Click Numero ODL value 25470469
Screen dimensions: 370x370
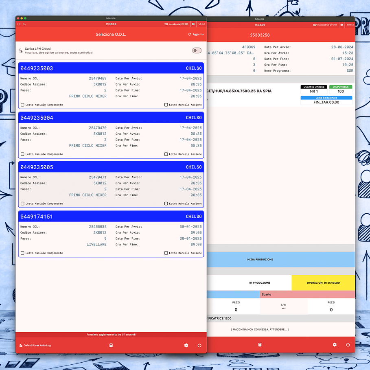pos(98,78)
